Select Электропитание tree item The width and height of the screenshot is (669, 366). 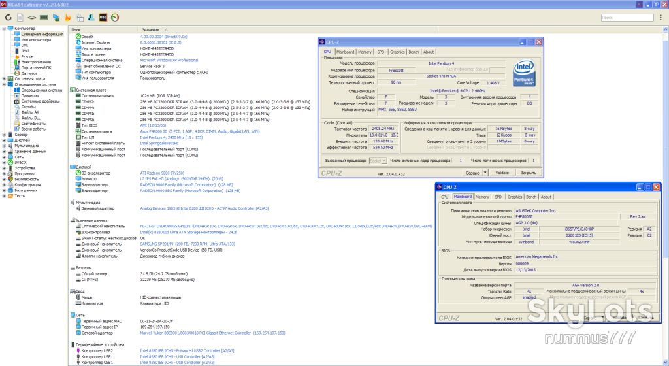tap(37, 62)
